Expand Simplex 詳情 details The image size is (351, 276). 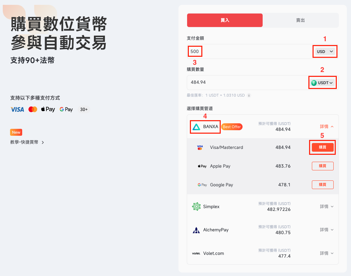coord(327,206)
